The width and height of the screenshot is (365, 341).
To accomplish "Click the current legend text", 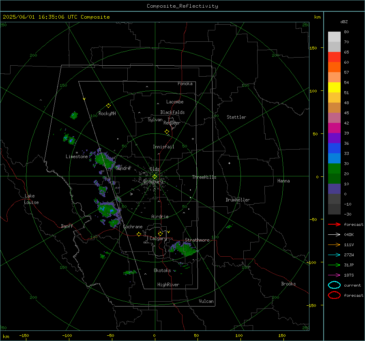I will click(x=352, y=285).
